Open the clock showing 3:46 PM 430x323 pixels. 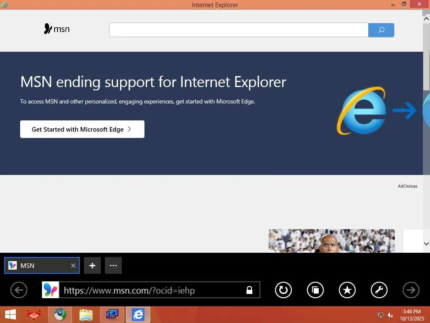pos(412,315)
